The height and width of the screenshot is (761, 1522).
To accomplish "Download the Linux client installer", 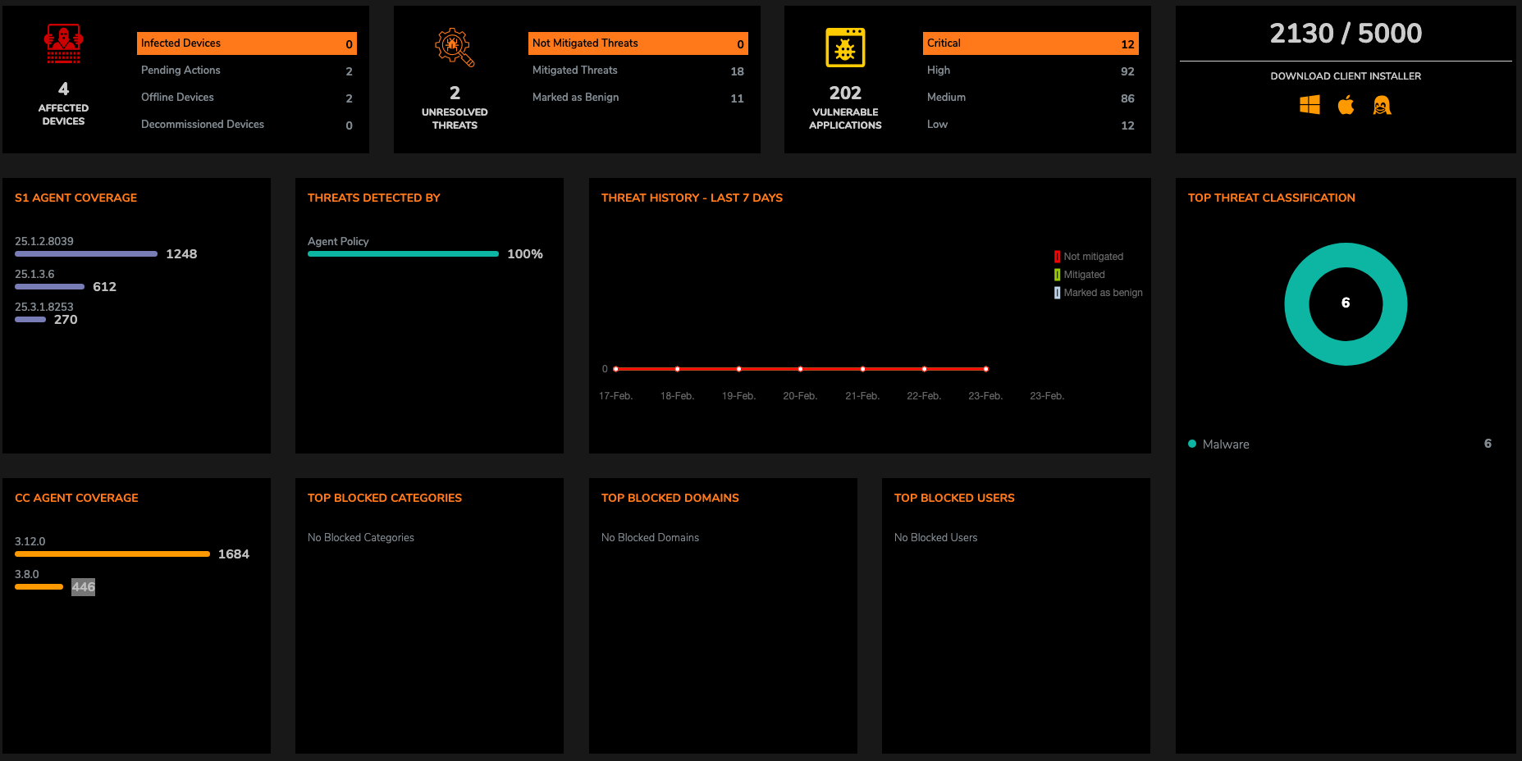I will [1382, 105].
